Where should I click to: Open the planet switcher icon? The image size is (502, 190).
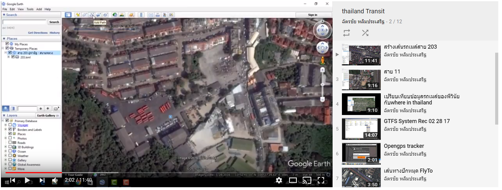point(131,15)
